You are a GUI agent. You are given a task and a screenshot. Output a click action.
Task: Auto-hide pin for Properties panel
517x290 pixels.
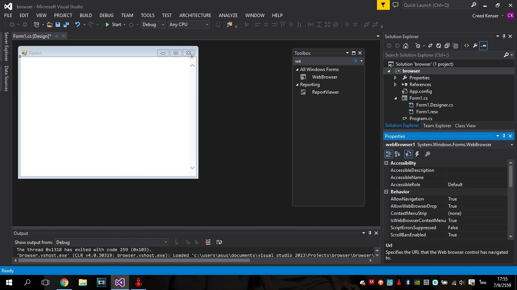click(504, 136)
